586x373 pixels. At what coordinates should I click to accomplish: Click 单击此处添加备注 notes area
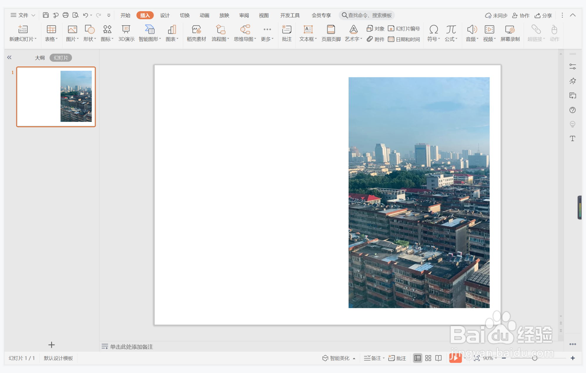(131, 347)
